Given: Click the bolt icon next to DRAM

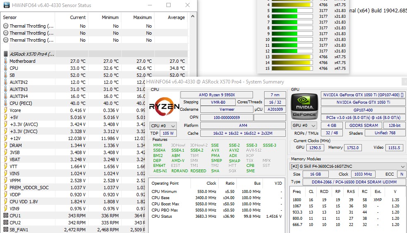Looking at the screenshot, I should tap(5, 145).
